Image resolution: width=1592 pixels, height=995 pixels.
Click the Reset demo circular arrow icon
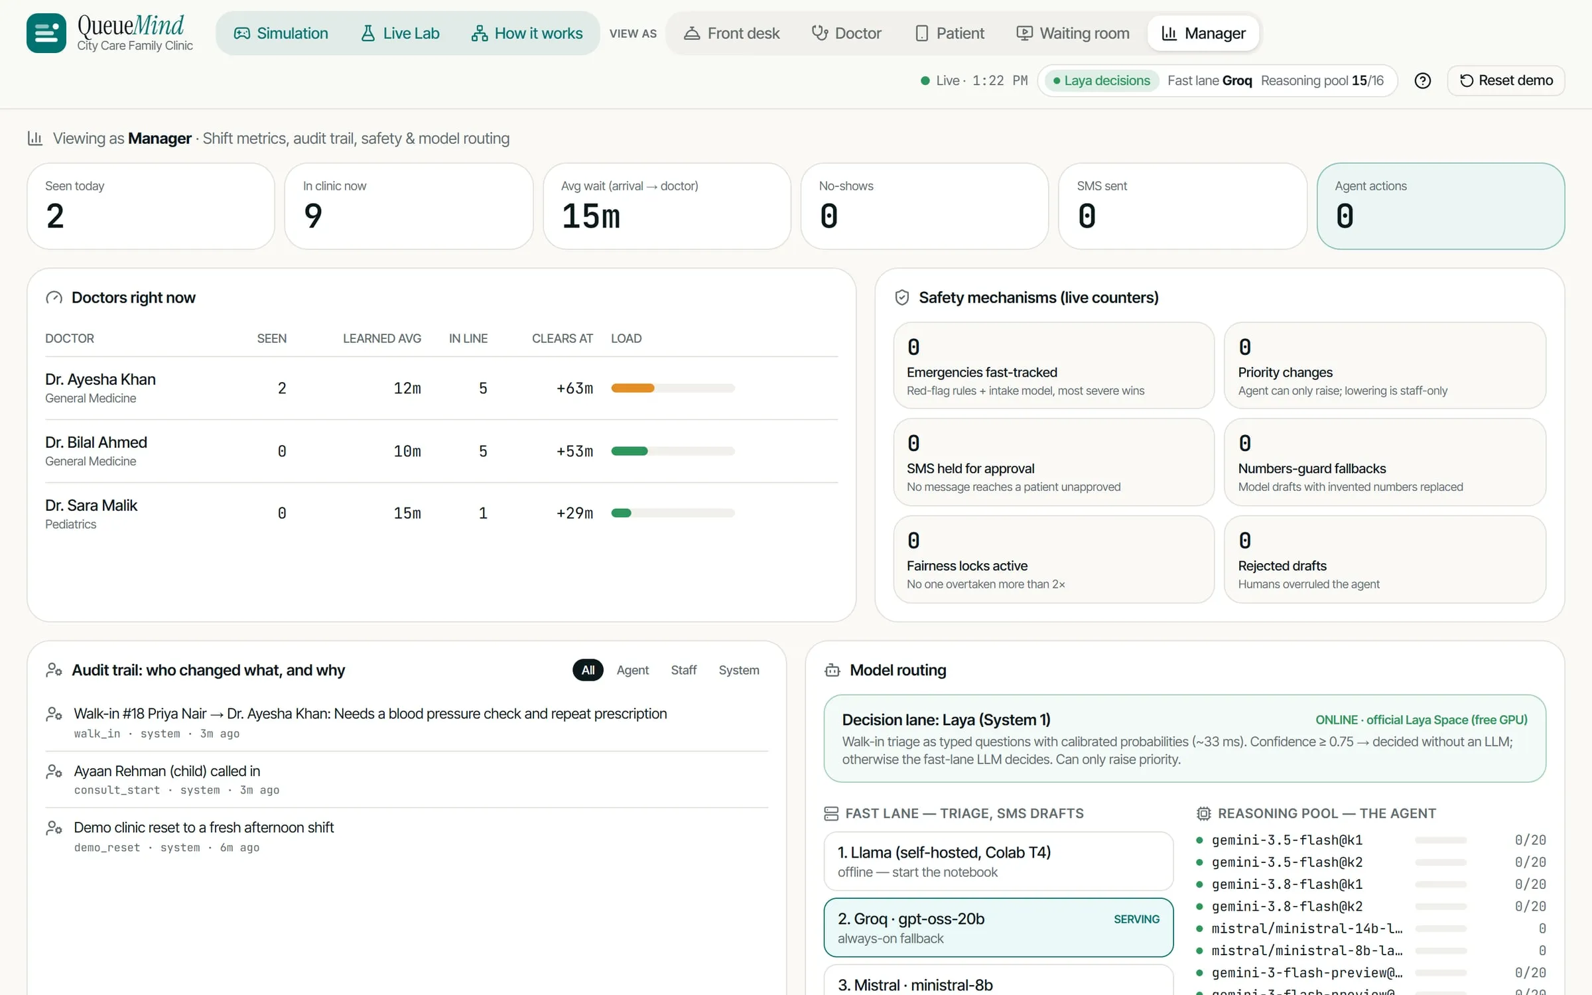click(x=1467, y=81)
